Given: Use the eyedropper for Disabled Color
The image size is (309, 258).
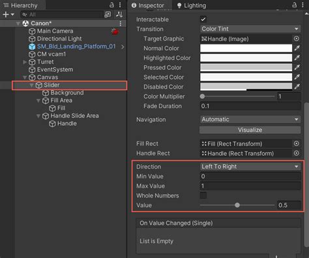Looking at the screenshot, I should [x=297, y=87].
